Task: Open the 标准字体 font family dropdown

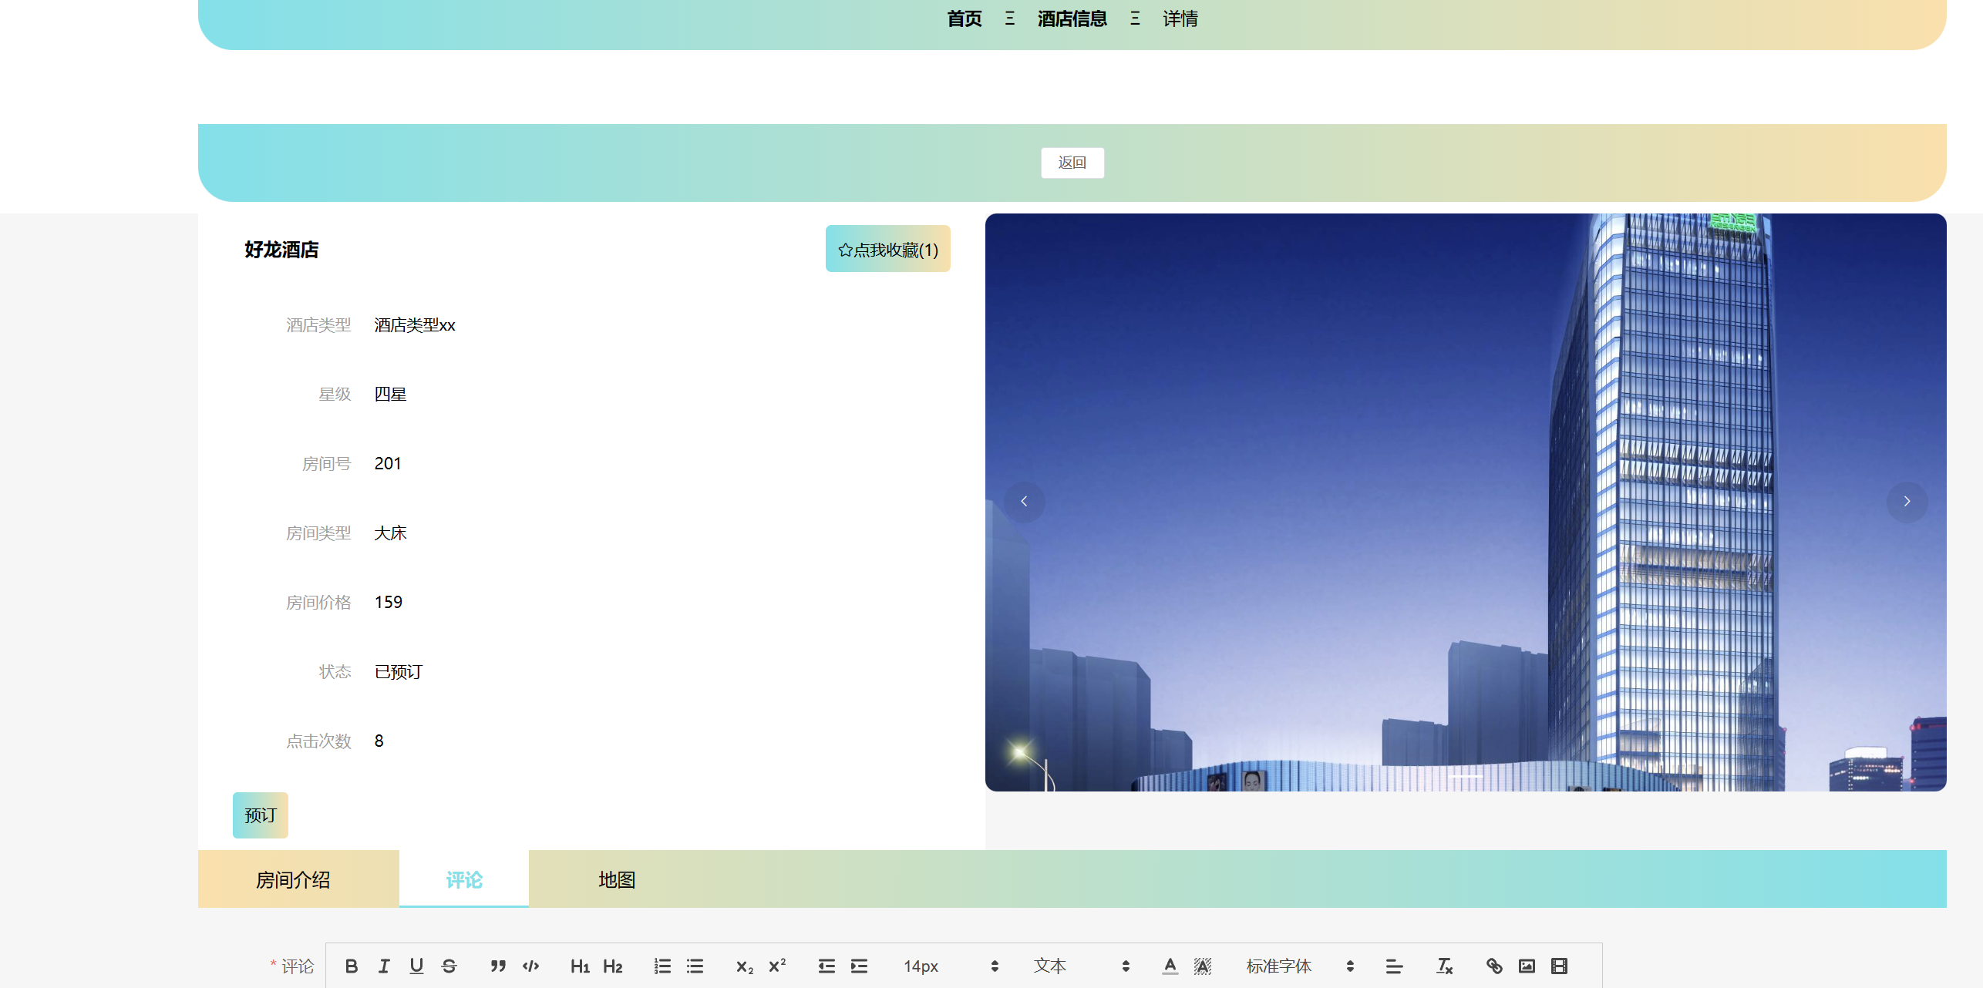Action: pos(1299,966)
